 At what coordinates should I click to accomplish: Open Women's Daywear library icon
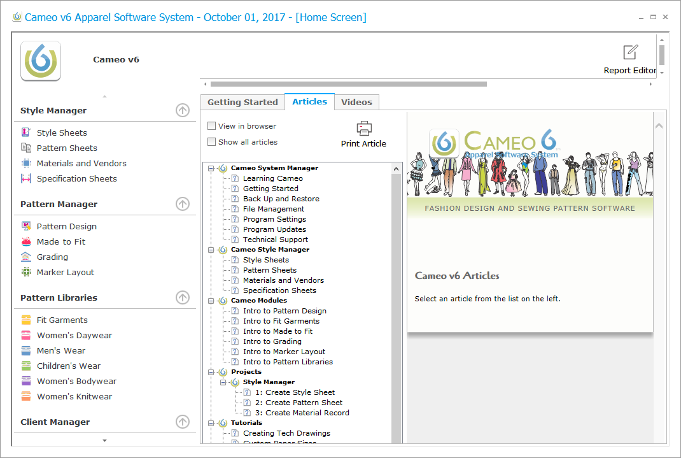(x=26, y=335)
